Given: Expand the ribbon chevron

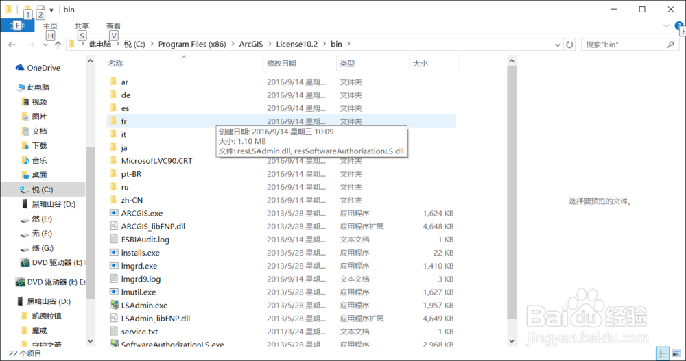Looking at the screenshot, I should pos(666,26).
